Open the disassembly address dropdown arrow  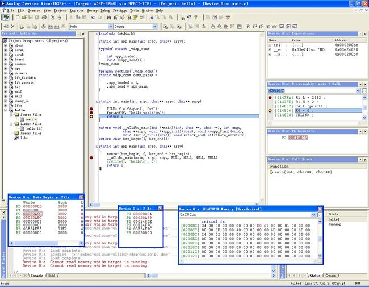[358, 91]
